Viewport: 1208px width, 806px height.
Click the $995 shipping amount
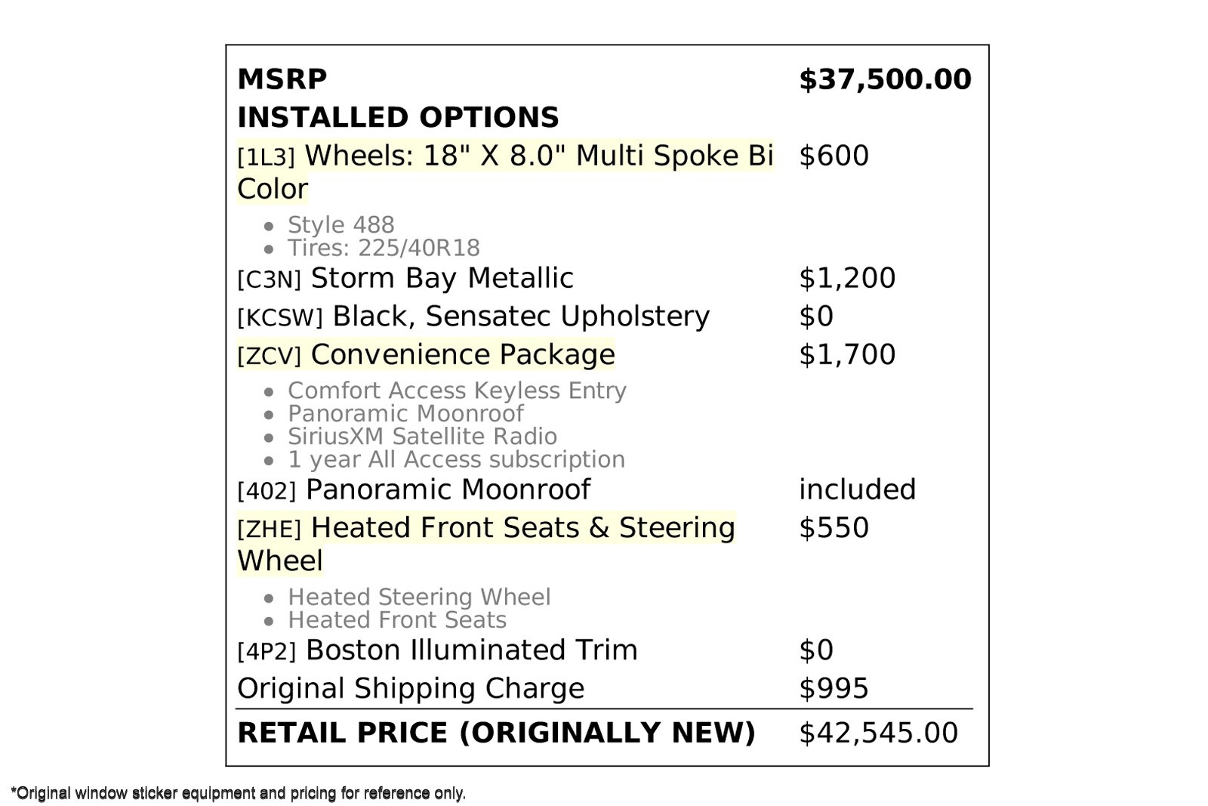[x=834, y=689]
